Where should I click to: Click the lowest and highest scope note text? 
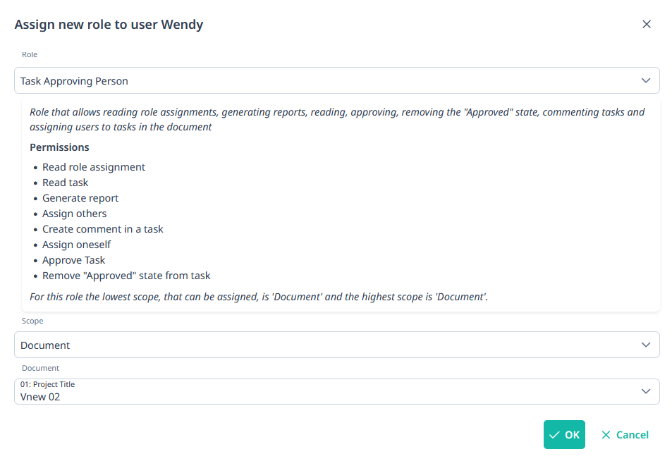pyautogui.click(x=259, y=297)
